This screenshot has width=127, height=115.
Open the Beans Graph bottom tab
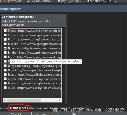coord(80,108)
